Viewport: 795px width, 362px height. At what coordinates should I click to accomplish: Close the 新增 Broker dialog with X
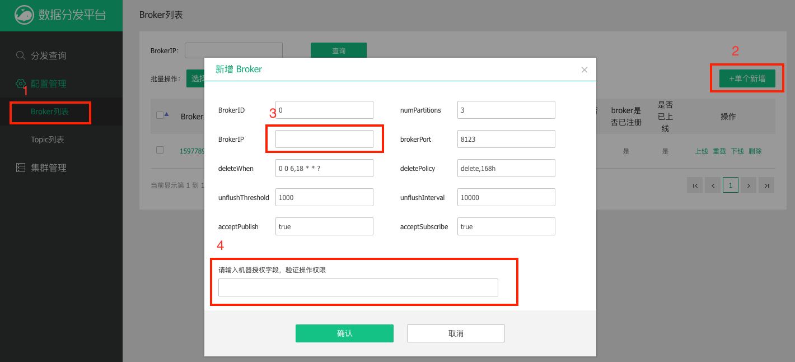(584, 70)
